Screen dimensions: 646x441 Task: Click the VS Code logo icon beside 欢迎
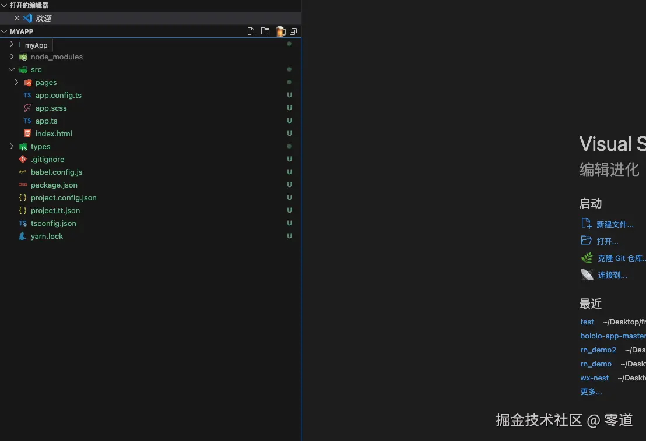point(27,18)
